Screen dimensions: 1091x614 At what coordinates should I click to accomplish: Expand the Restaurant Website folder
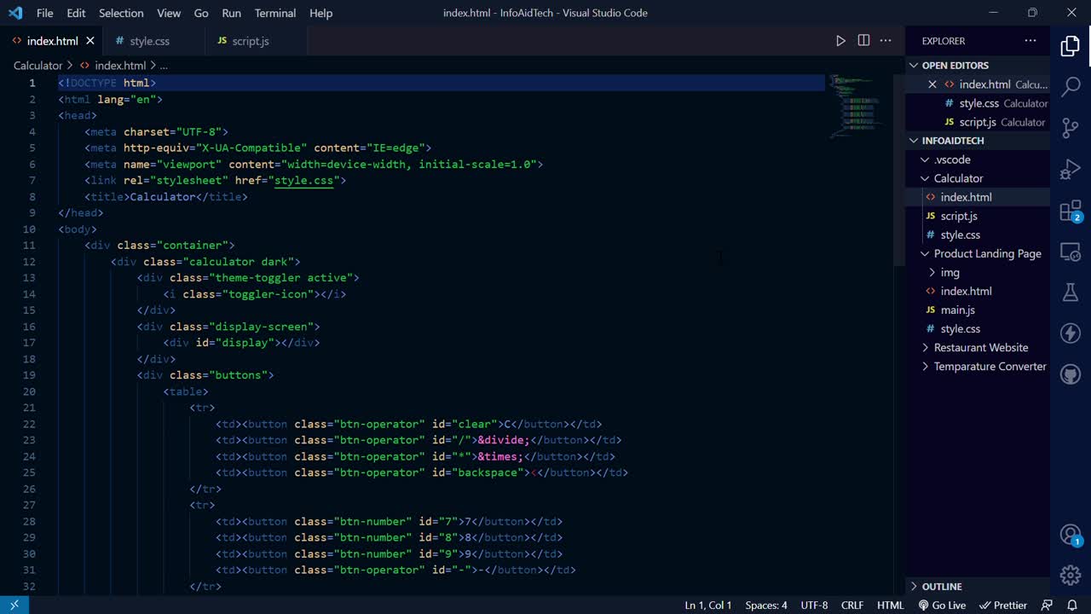coord(980,347)
